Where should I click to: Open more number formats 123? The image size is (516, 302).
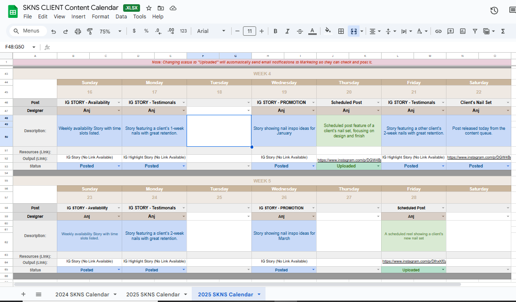(183, 31)
